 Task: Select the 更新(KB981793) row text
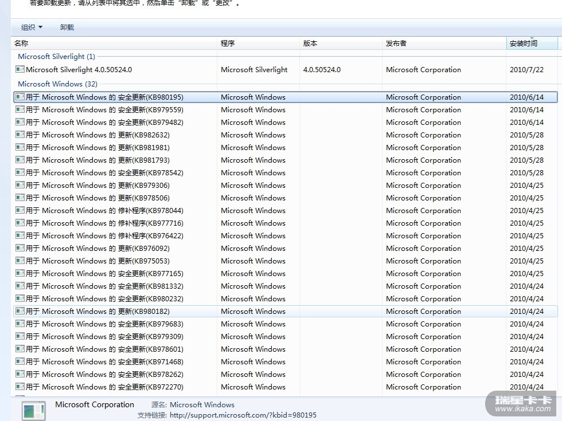(98, 160)
